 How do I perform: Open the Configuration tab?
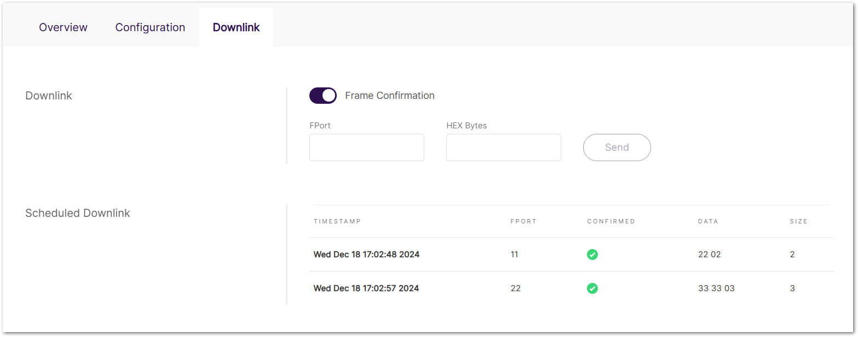click(x=150, y=27)
